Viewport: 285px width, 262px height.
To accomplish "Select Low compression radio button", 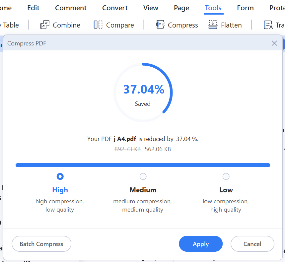I will point(226,176).
